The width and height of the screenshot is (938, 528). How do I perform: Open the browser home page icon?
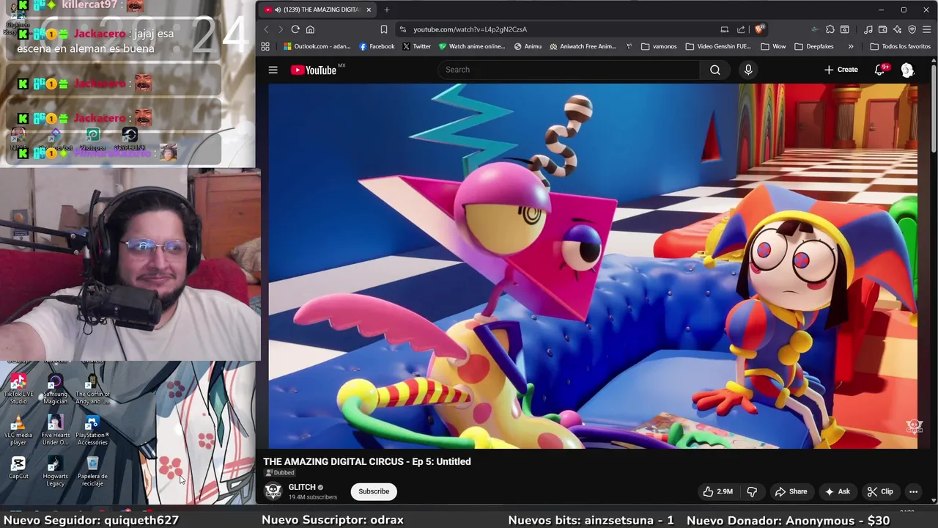(310, 29)
